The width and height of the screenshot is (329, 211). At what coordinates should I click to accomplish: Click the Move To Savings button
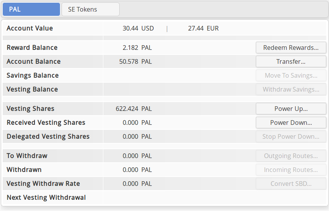[291, 75]
